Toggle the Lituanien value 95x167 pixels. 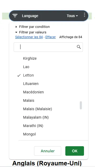point(31,84)
